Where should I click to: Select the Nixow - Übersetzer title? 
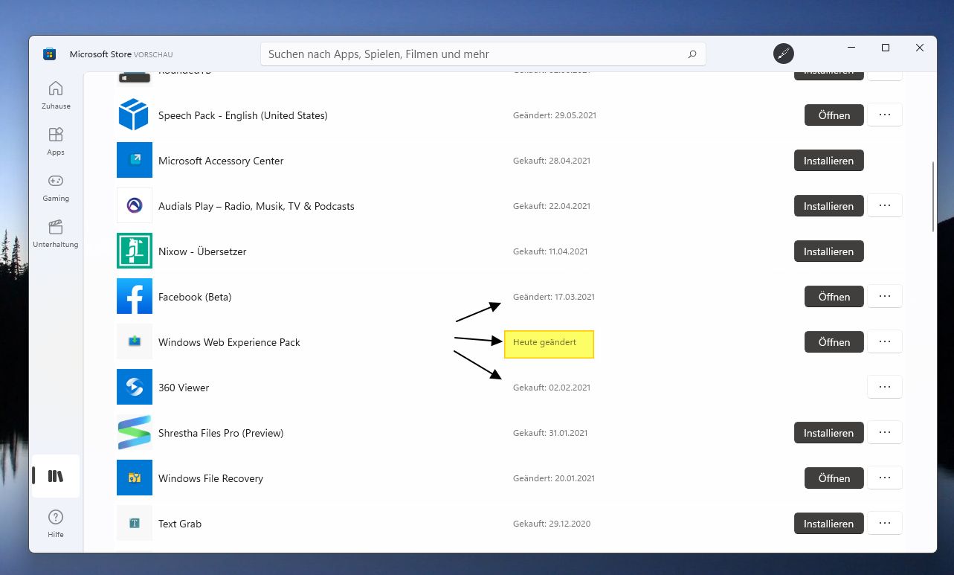[x=202, y=251]
